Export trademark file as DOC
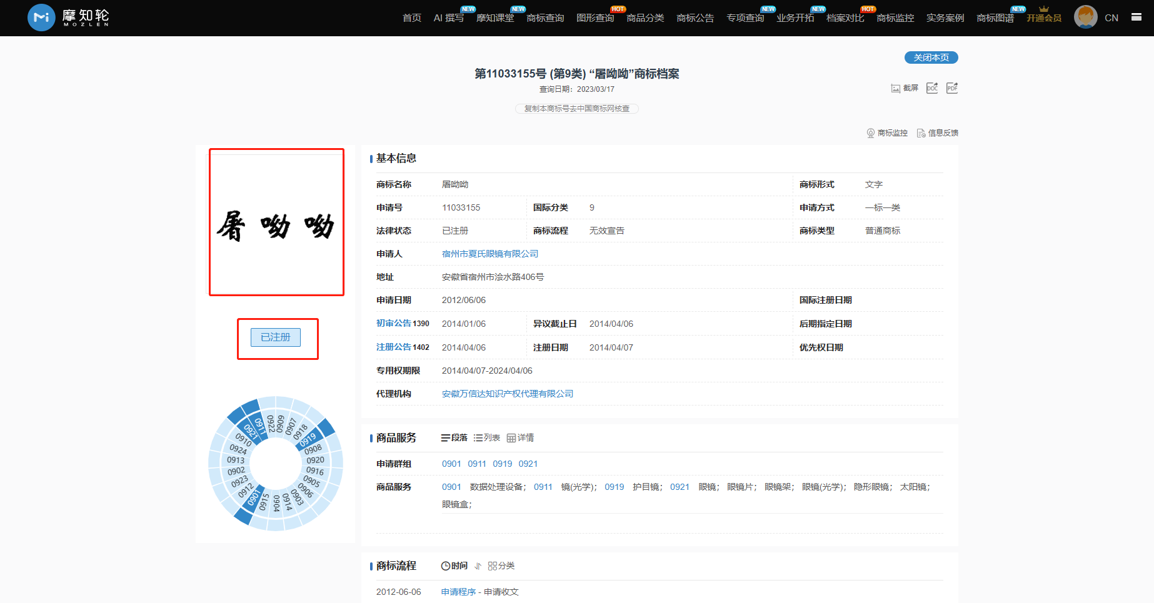This screenshot has width=1154, height=603. (x=931, y=88)
